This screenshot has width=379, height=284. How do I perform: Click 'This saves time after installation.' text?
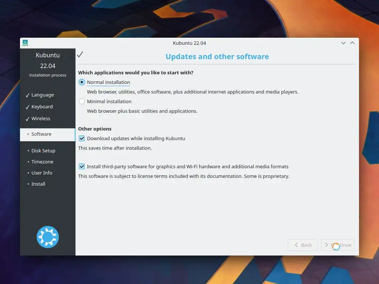pyautogui.click(x=115, y=148)
